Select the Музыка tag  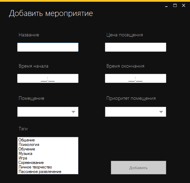point(48,154)
